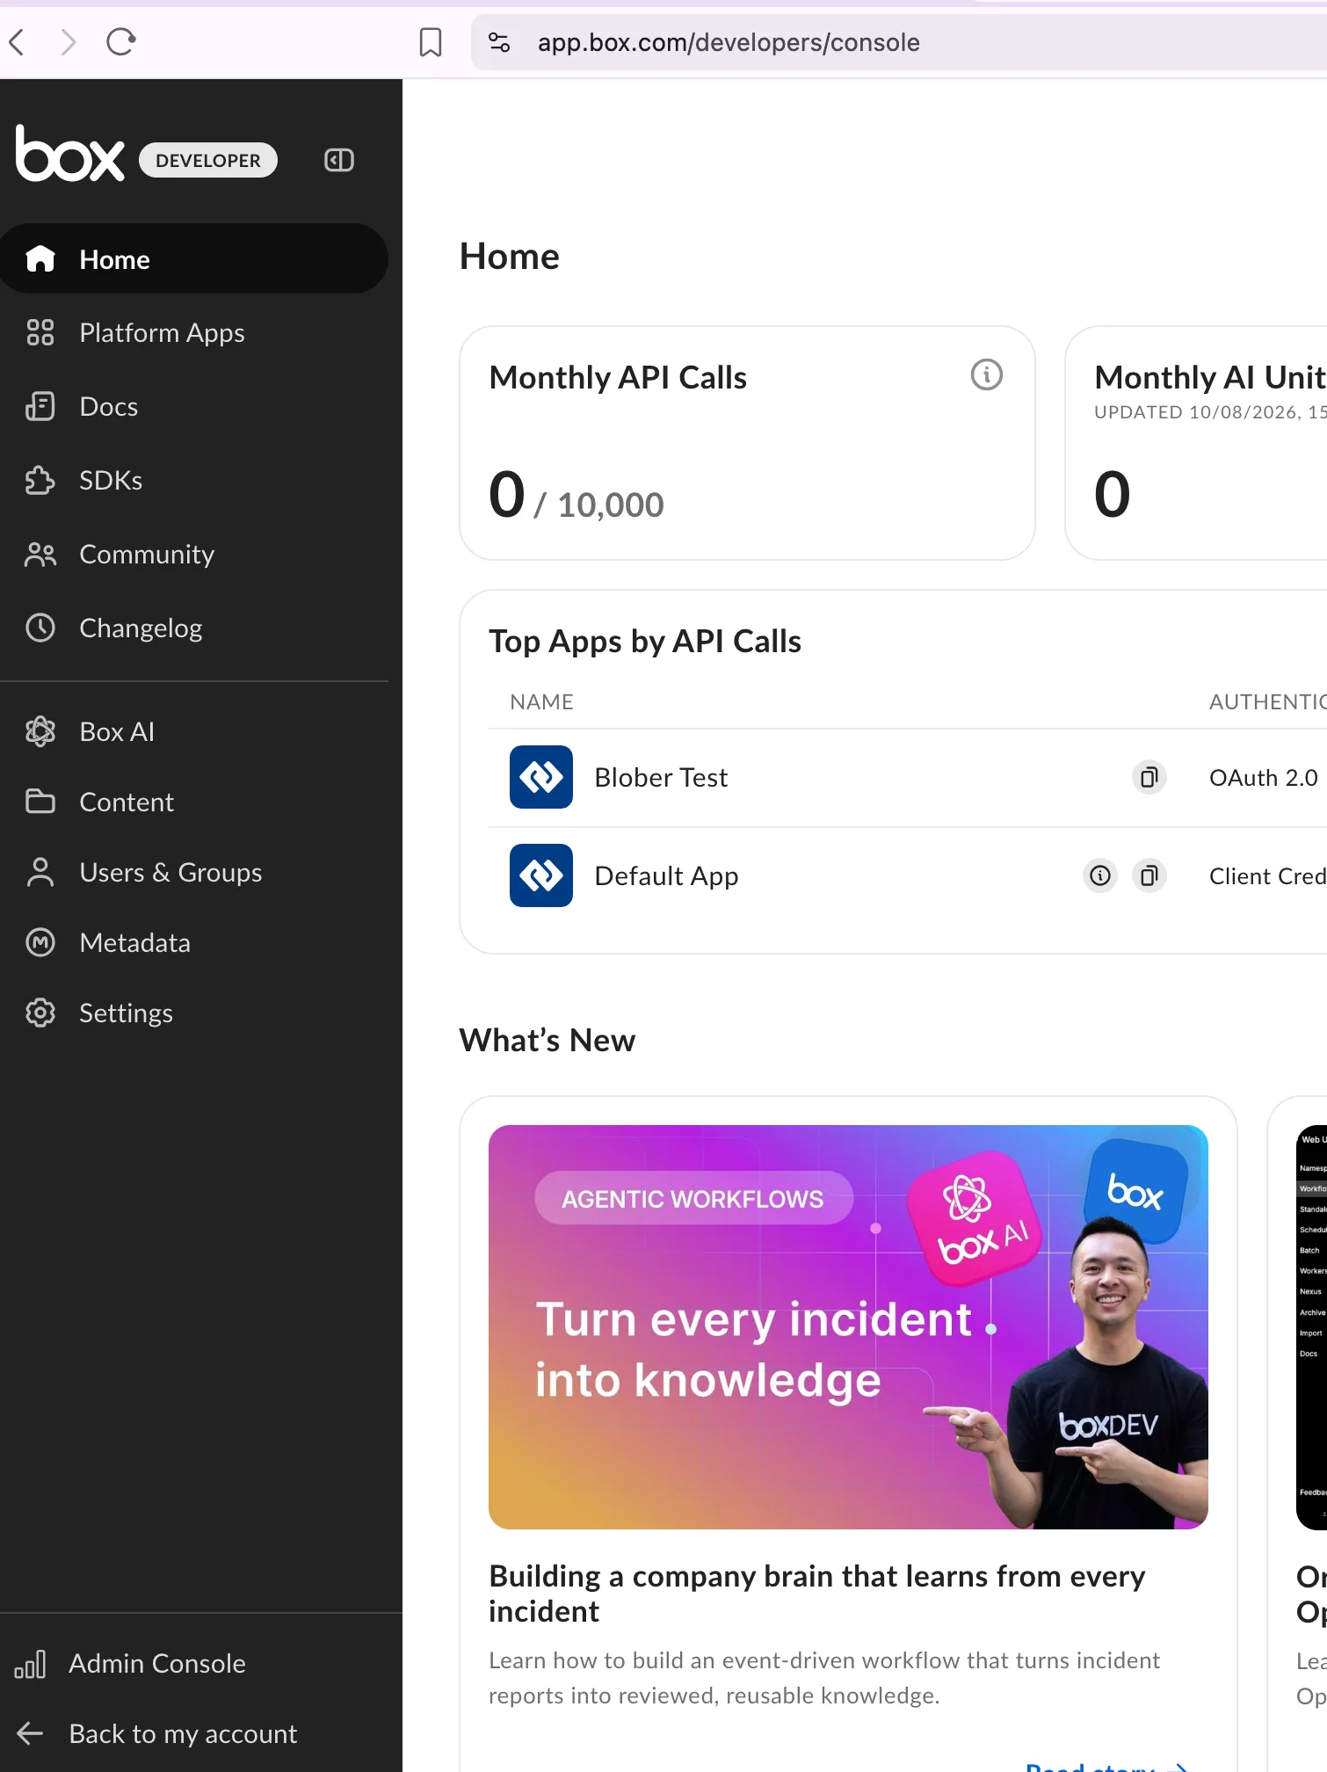
Task: Copy Blober Test app ID icon
Action: pyautogui.click(x=1149, y=777)
